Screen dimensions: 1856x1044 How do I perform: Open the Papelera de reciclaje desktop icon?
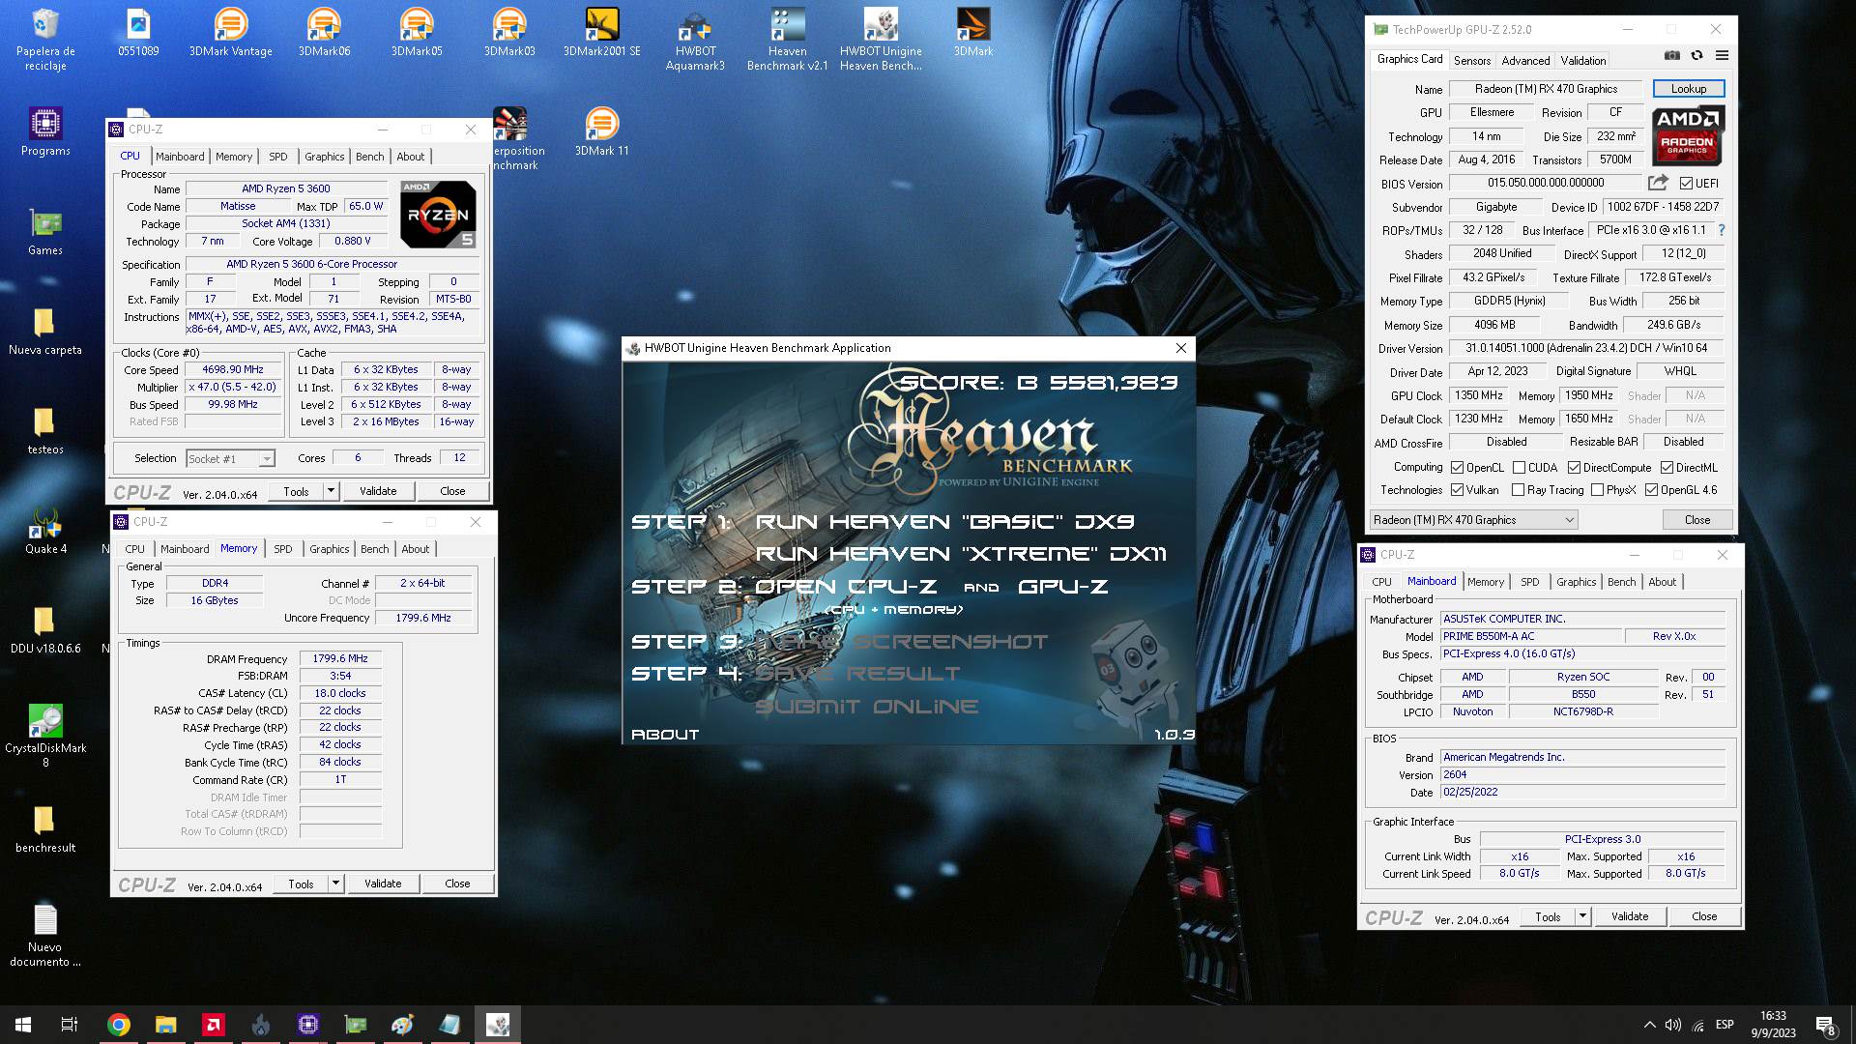coord(45,39)
